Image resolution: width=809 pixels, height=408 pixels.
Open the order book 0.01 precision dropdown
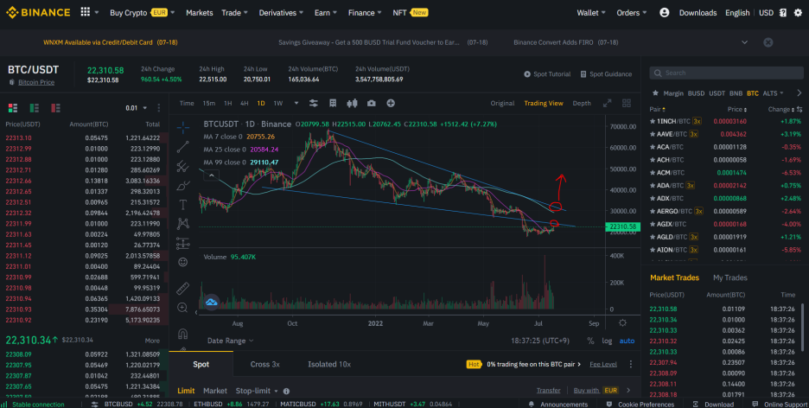137,108
